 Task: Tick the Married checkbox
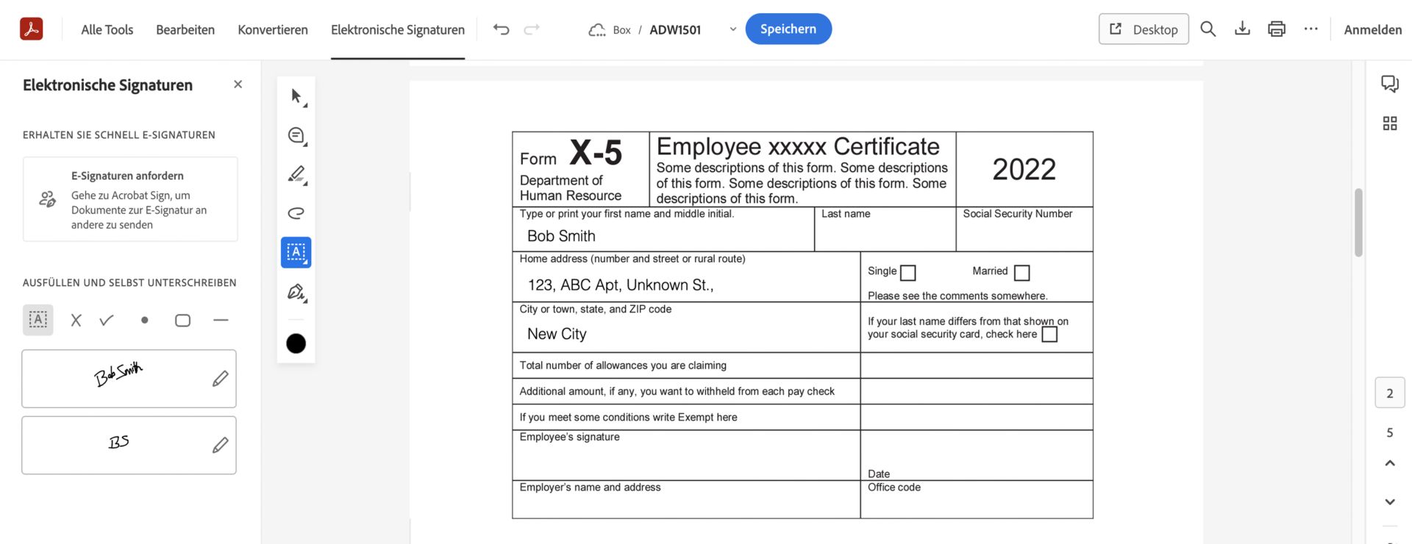(x=1021, y=273)
